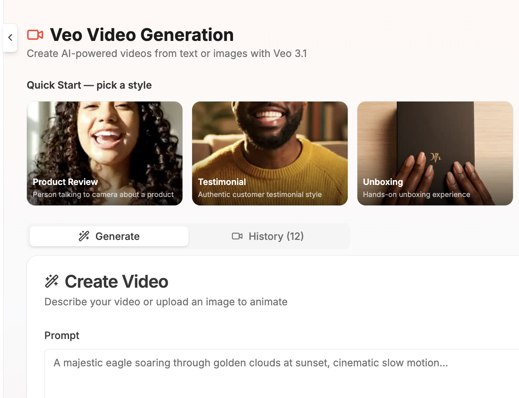Viewport: 519px width, 398px height.
Task: Select the magic wand icon on the Generate tab
Action: (x=84, y=236)
